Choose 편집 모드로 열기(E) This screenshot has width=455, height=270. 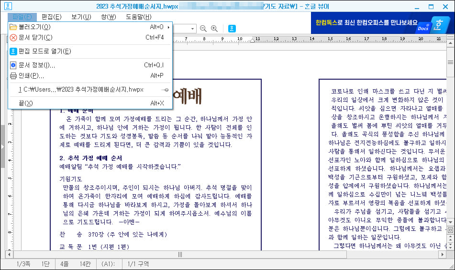[90, 51]
